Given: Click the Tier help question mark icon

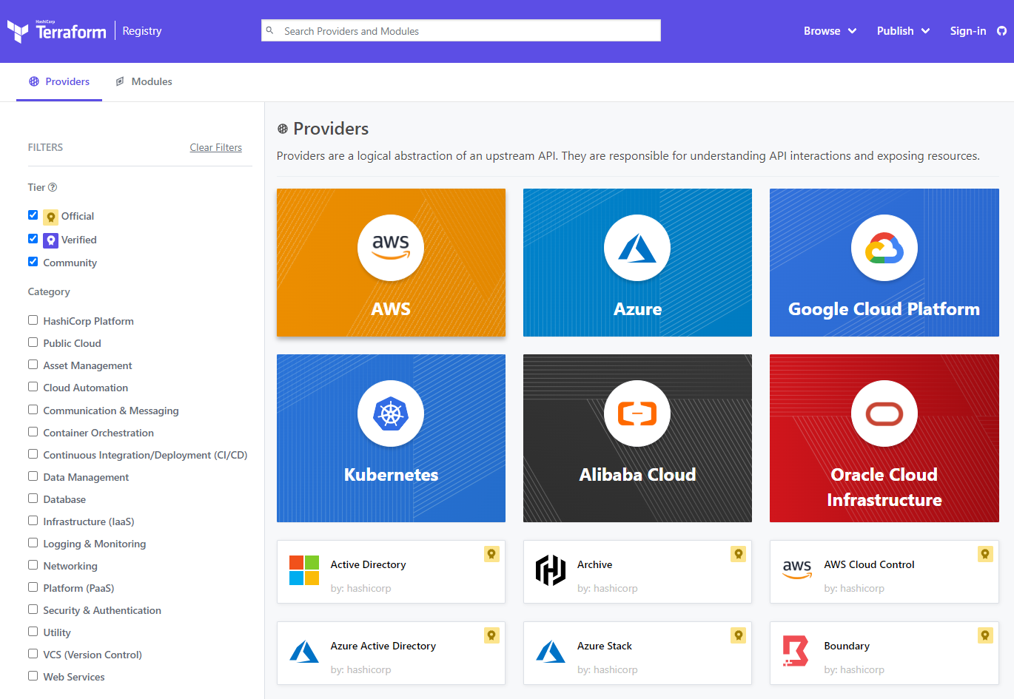Looking at the screenshot, I should pos(53,188).
